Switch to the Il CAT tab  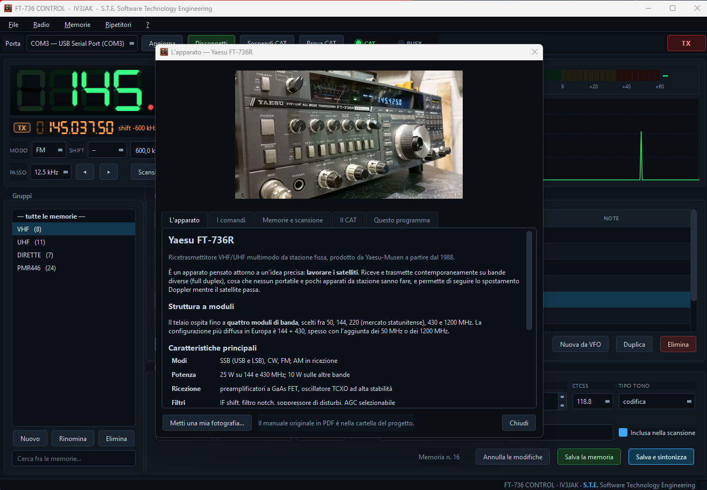[x=348, y=220]
